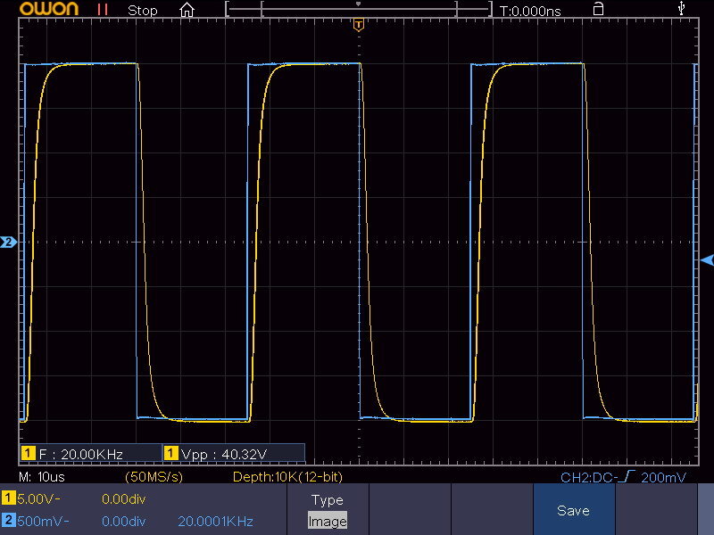This screenshot has height=535, width=714.
Task: Click the T:0.000ns horizontal position readout
Action: 530,11
